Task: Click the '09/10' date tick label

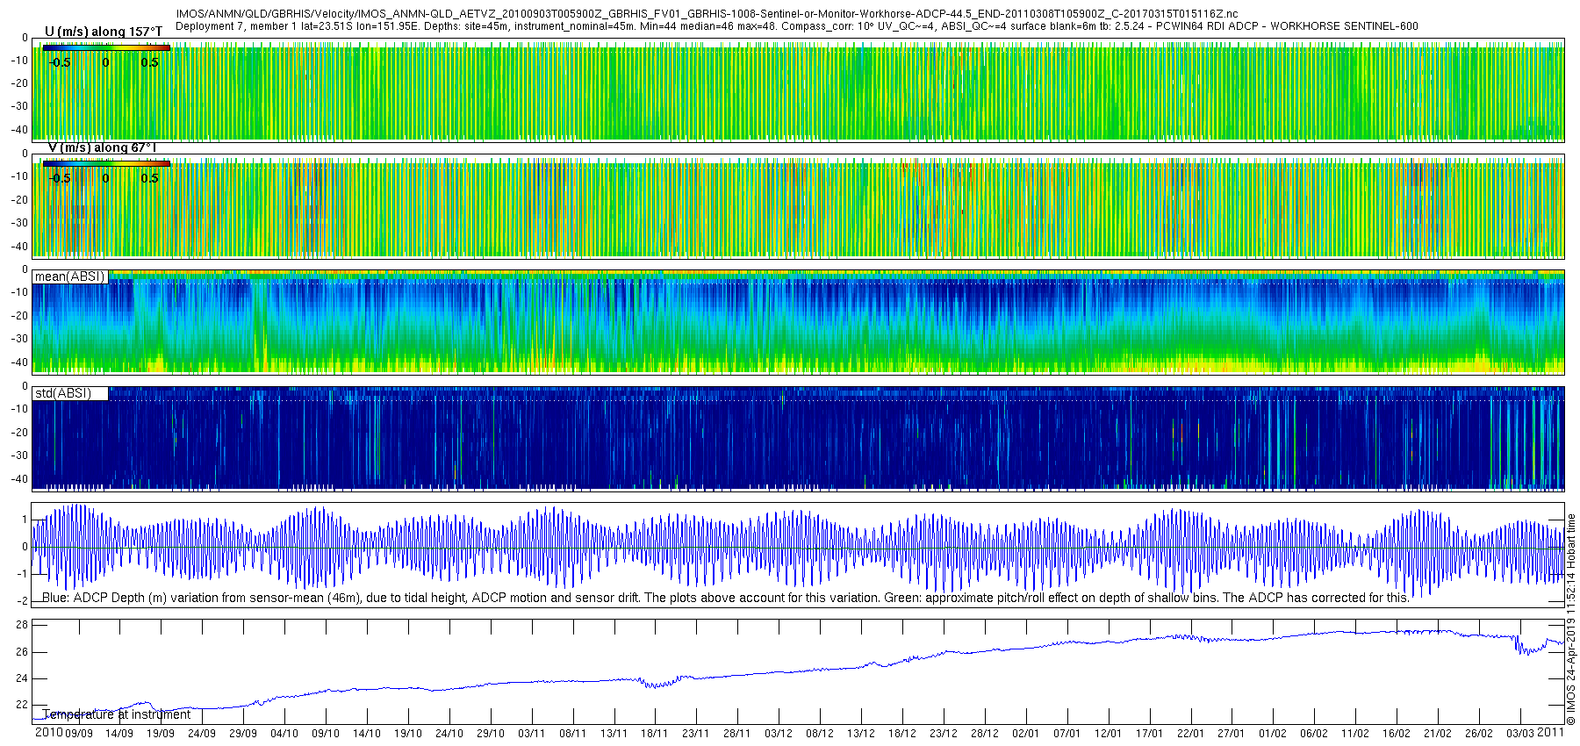Action: point(326,733)
